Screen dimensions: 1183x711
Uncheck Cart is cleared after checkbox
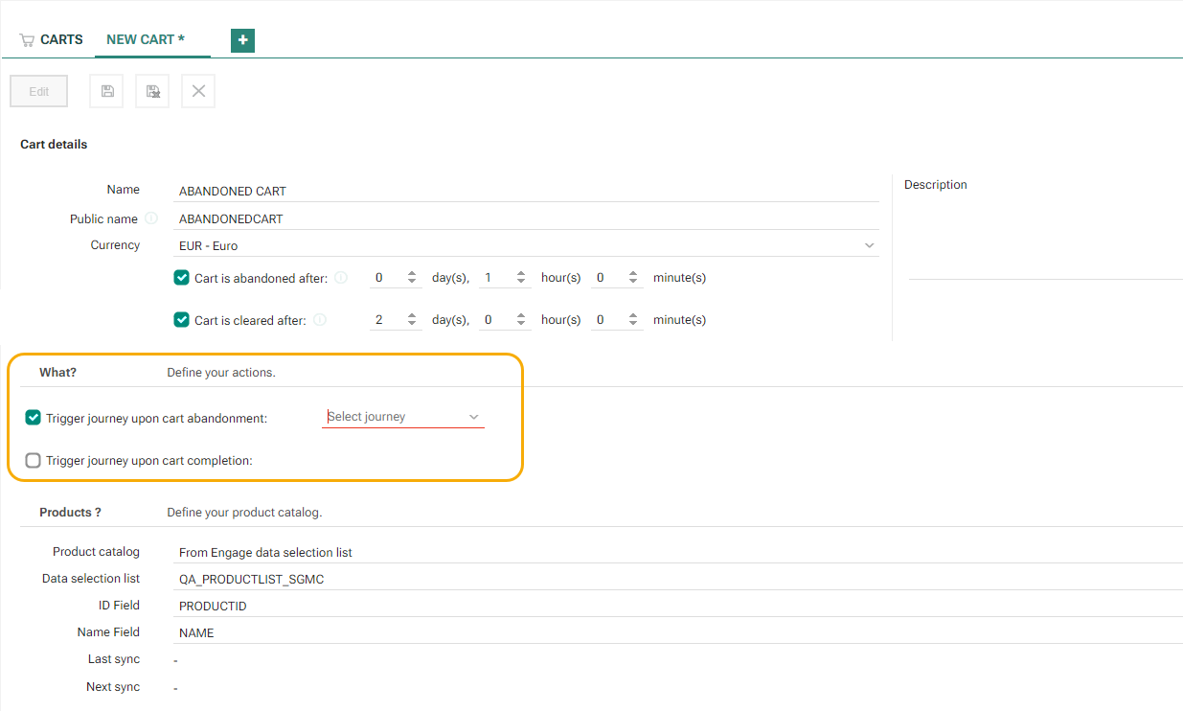[x=181, y=320]
